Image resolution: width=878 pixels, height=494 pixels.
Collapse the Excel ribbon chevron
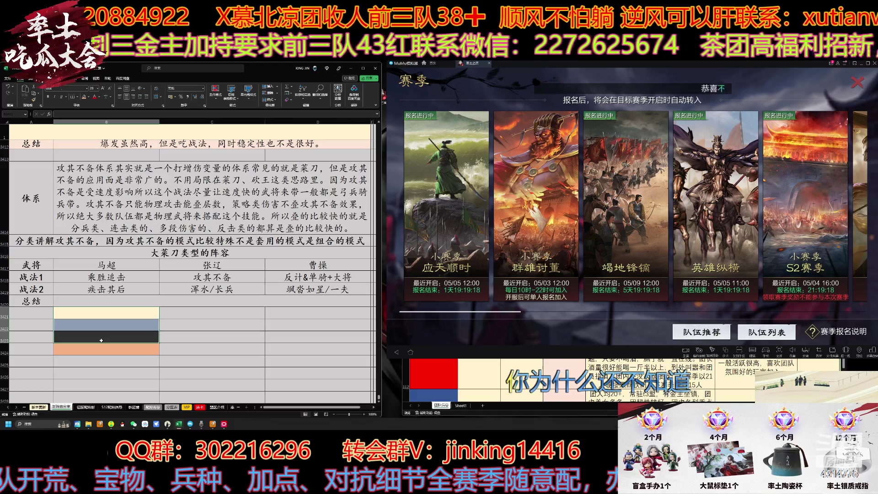point(375,105)
